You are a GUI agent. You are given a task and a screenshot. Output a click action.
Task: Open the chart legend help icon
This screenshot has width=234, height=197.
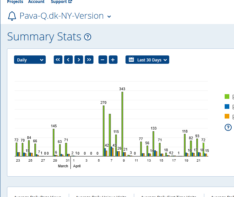[228, 128]
